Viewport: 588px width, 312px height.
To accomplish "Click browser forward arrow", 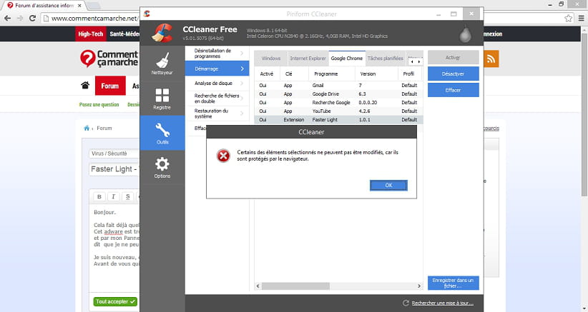I will point(20,18).
